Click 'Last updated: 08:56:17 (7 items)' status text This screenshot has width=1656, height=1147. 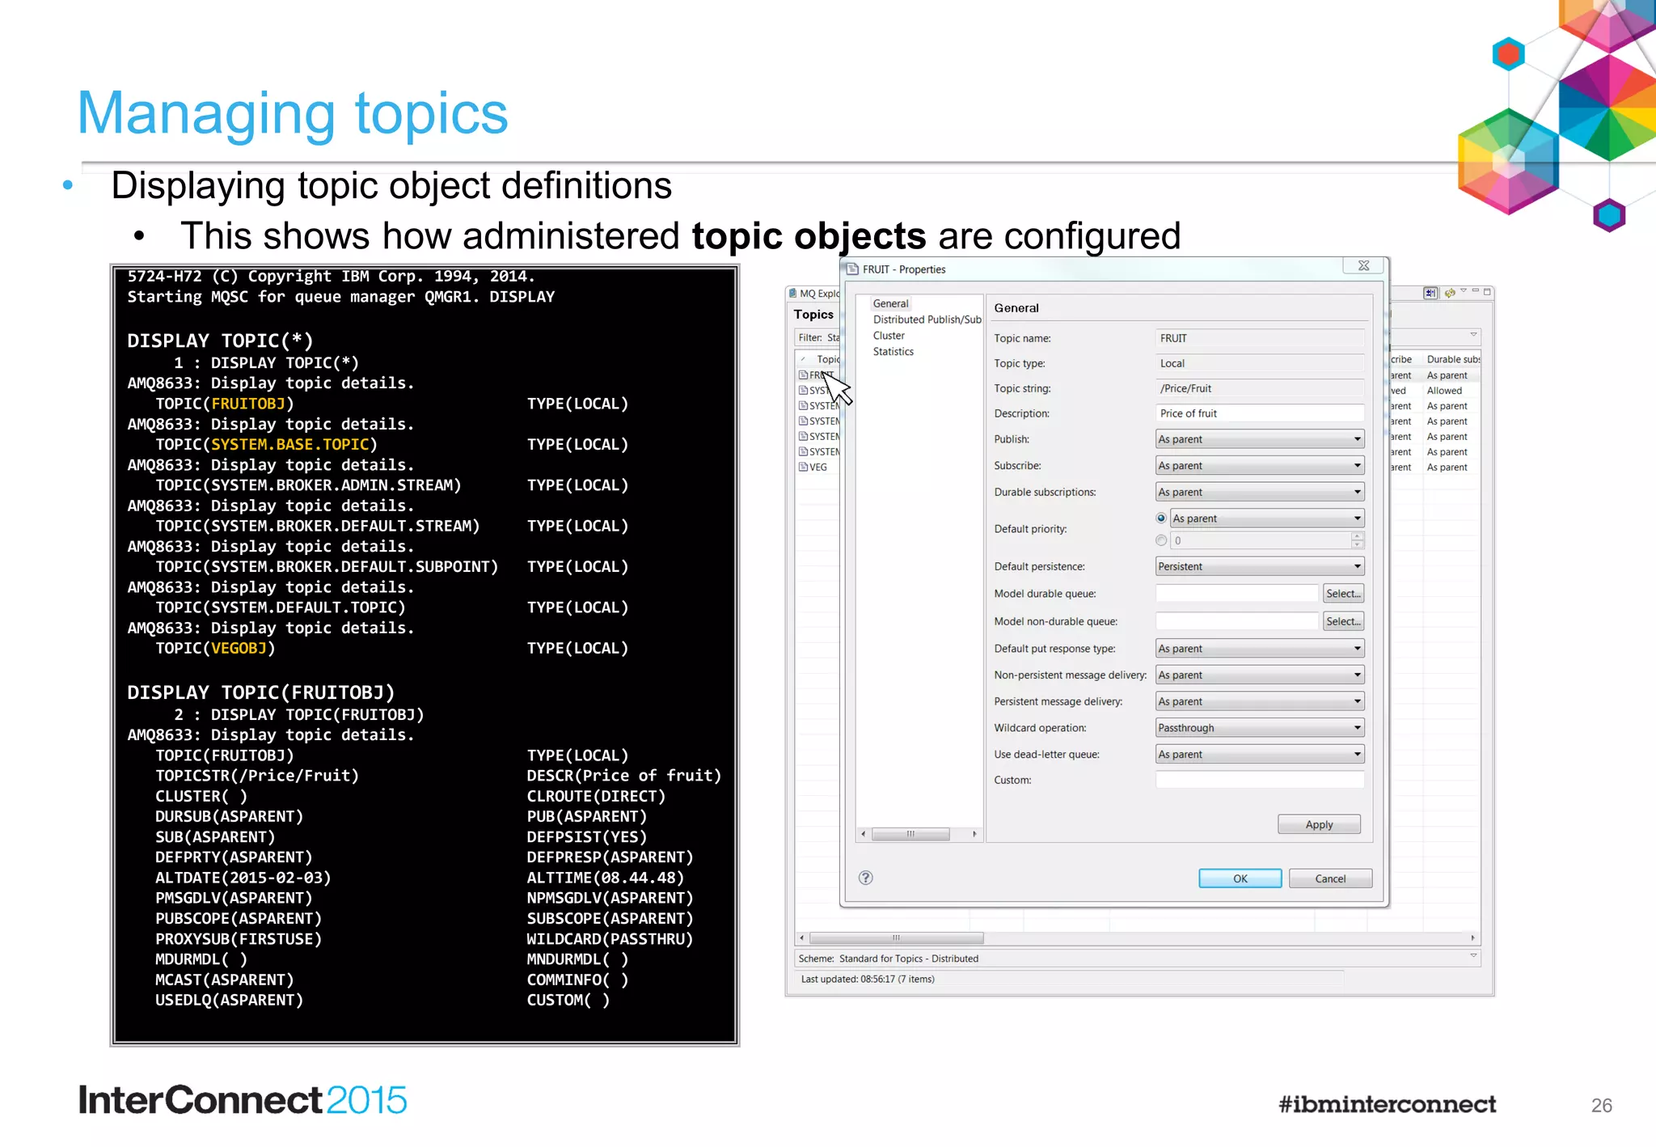pyautogui.click(x=867, y=979)
